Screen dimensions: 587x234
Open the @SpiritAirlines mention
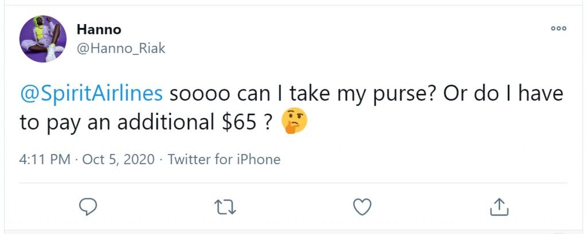(91, 94)
